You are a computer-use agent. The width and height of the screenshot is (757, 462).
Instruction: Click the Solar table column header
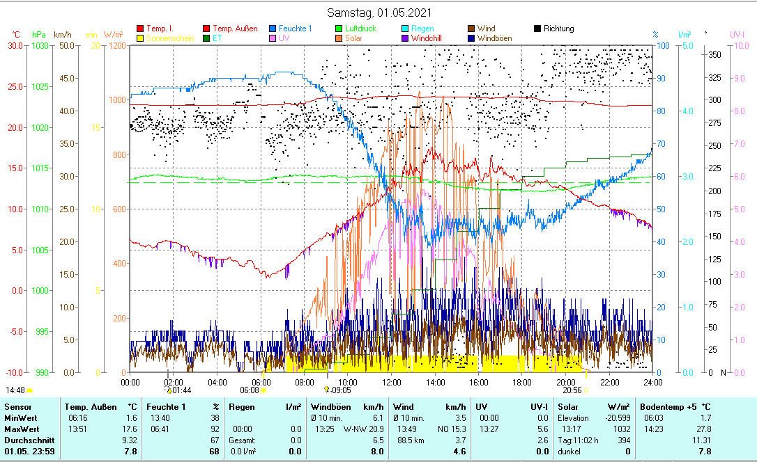pos(567,407)
